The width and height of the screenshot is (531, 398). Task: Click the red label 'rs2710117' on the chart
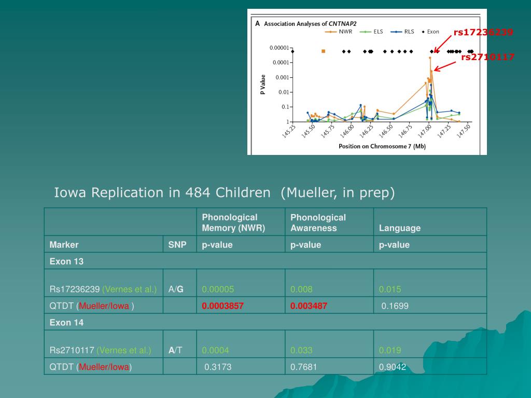pyautogui.click(x=487, y=57)
